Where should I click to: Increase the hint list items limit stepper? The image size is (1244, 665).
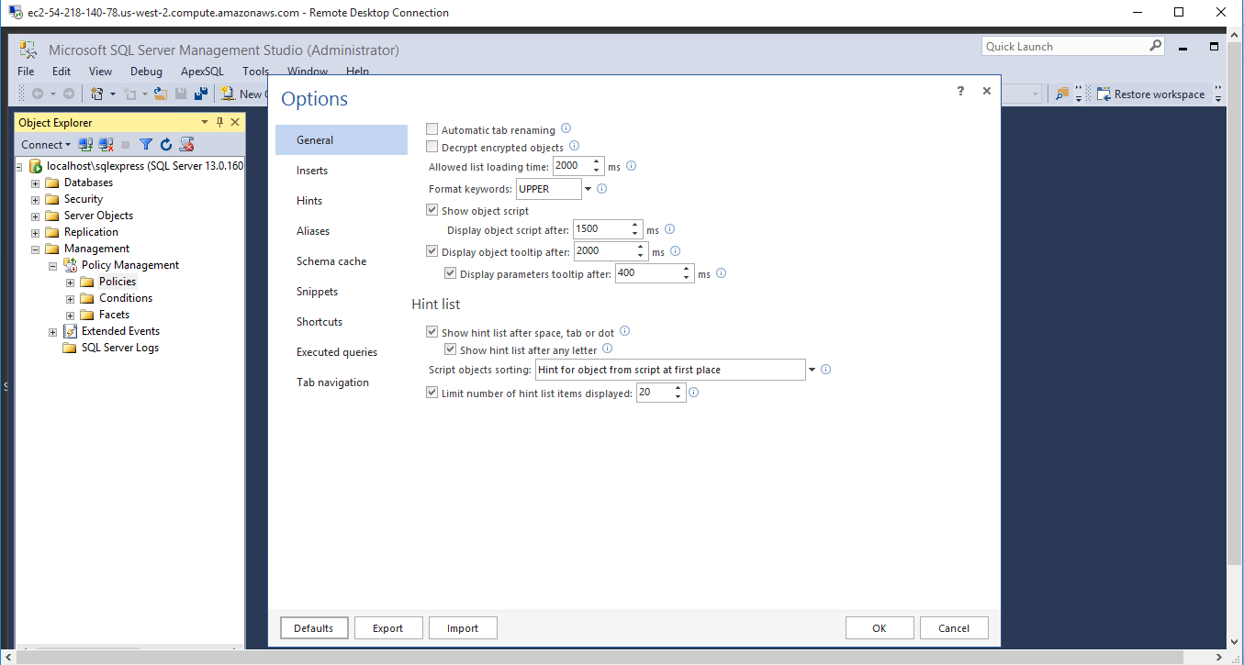(678, 388)
